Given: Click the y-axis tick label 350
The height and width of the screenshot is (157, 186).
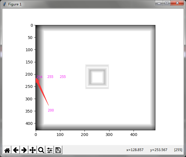Looking at the screenshot, I should point(29,111).
